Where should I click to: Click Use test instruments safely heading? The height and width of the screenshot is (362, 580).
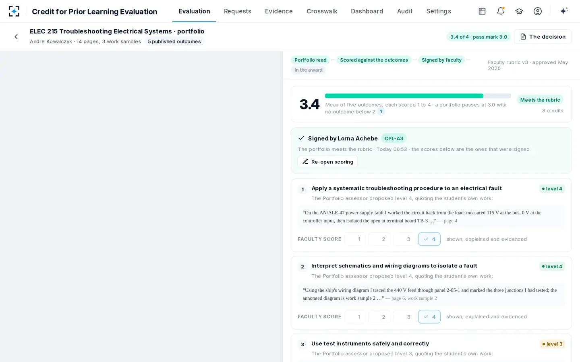coord(370,343)
